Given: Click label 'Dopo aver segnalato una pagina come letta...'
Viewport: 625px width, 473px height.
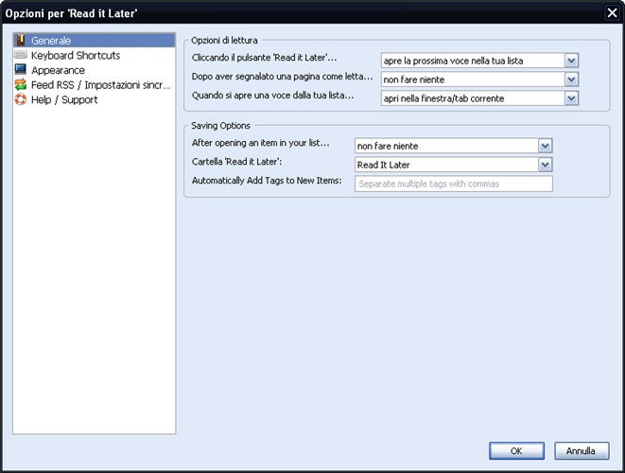Looking at the screenshot, I should [282, 77].
